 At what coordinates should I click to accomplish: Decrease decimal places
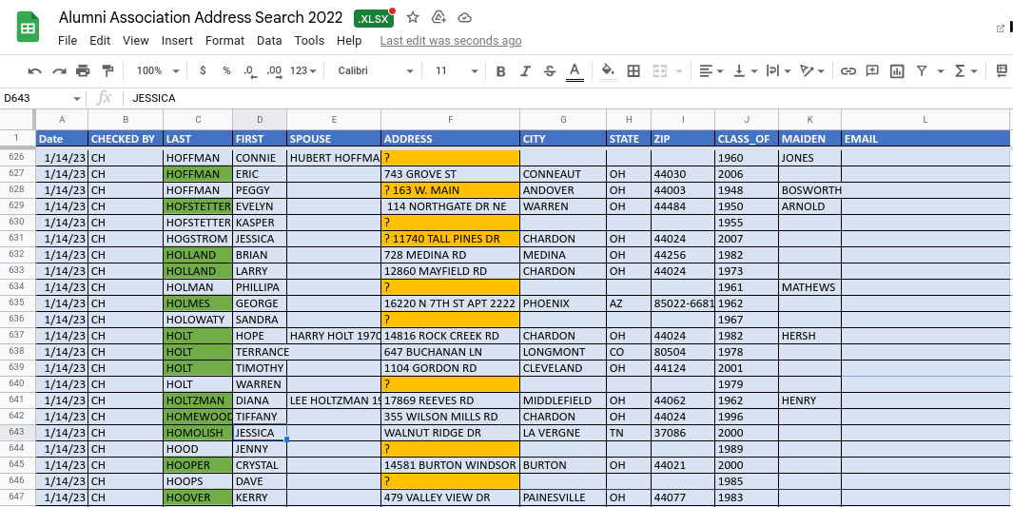pos(250,71)
